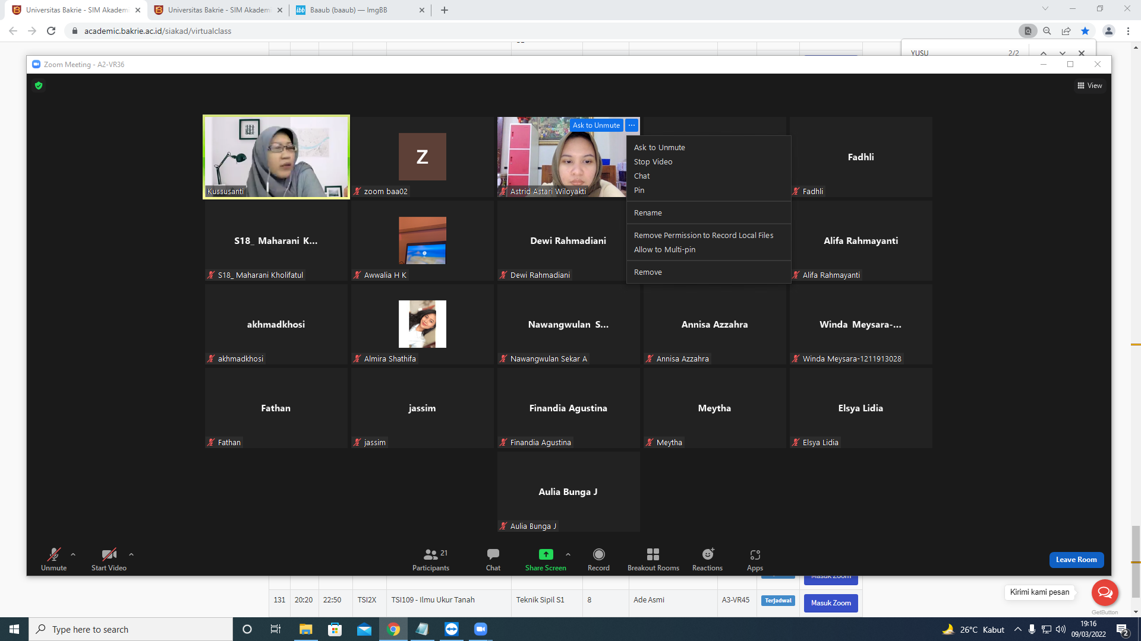Go back to the previous page

click(x=13, y=31)
